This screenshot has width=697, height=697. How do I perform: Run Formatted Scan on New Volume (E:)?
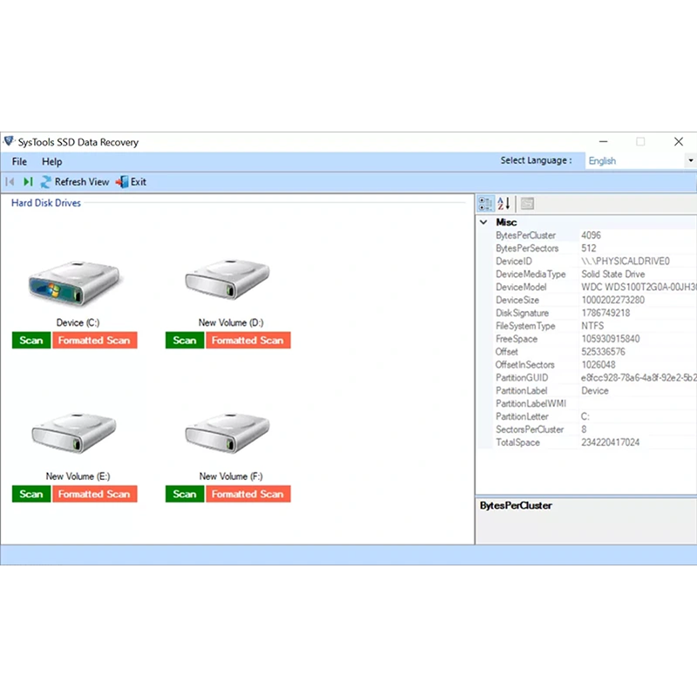[x=95, y=494]
